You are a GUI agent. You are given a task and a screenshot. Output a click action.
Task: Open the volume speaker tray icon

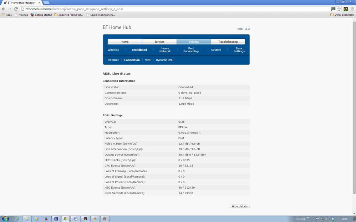point(327,219)
